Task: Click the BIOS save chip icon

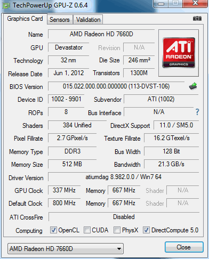Action: [193, 86]
